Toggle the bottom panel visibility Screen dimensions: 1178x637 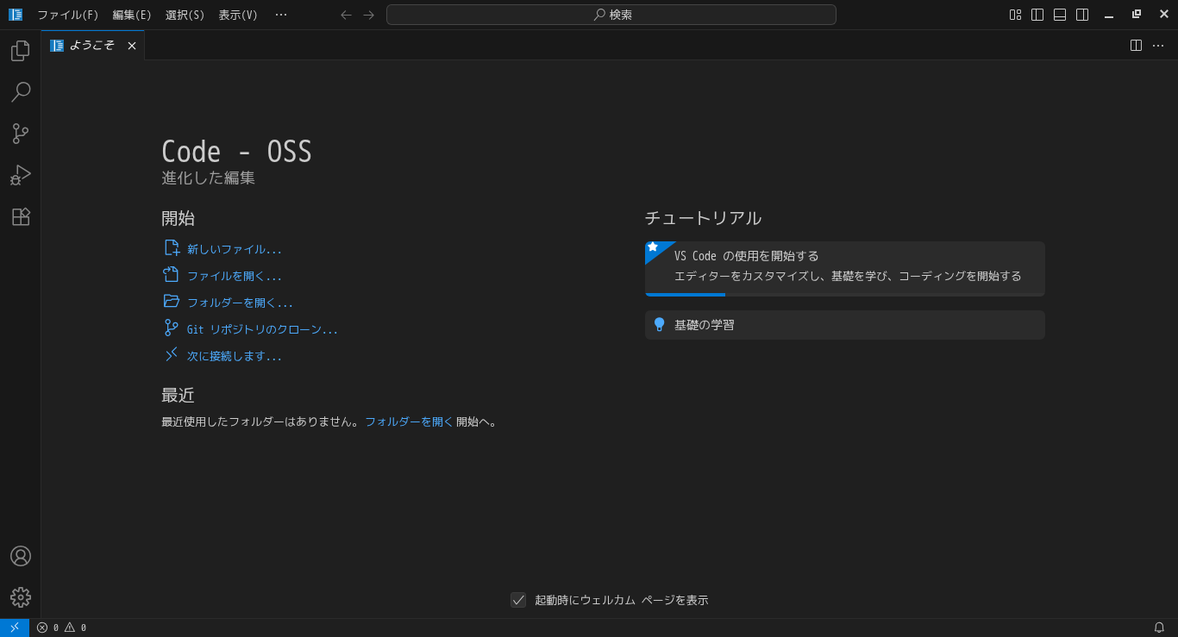point(1060,15)
